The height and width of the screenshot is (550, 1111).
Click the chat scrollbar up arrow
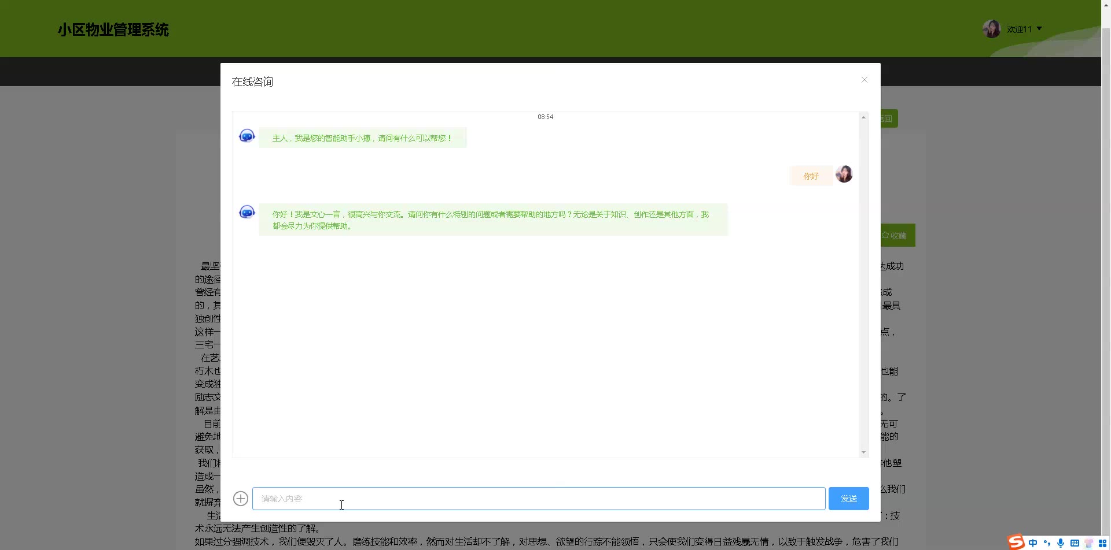coord(863,117)
